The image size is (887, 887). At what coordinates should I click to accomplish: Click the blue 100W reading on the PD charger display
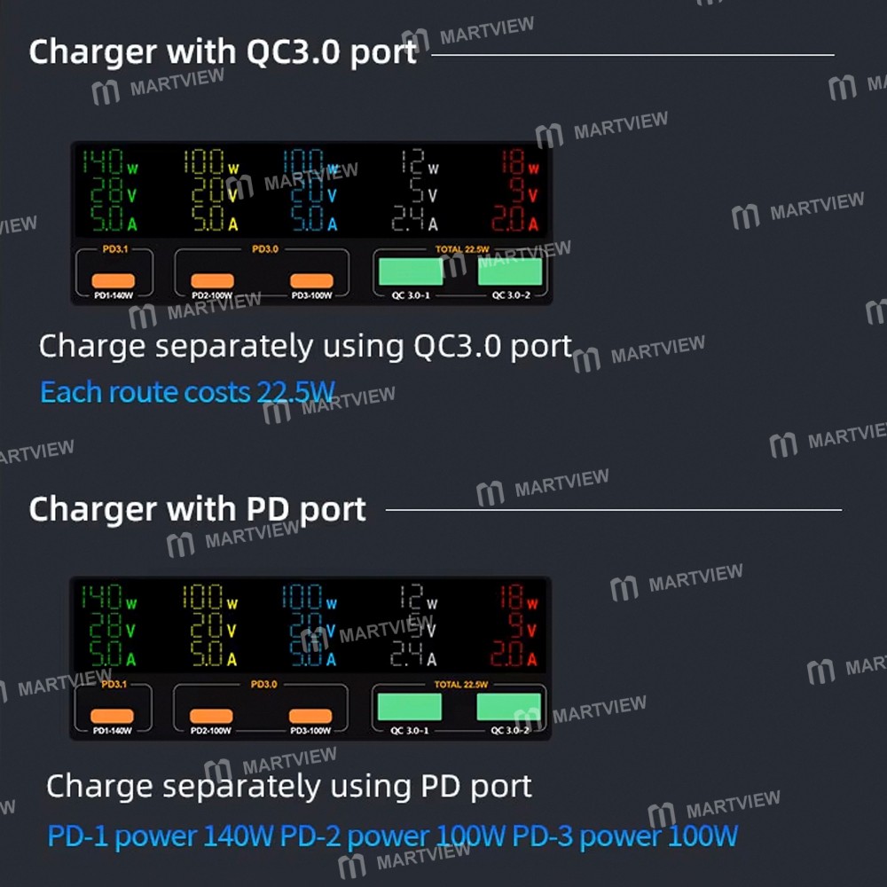click(x=310, y=597)
